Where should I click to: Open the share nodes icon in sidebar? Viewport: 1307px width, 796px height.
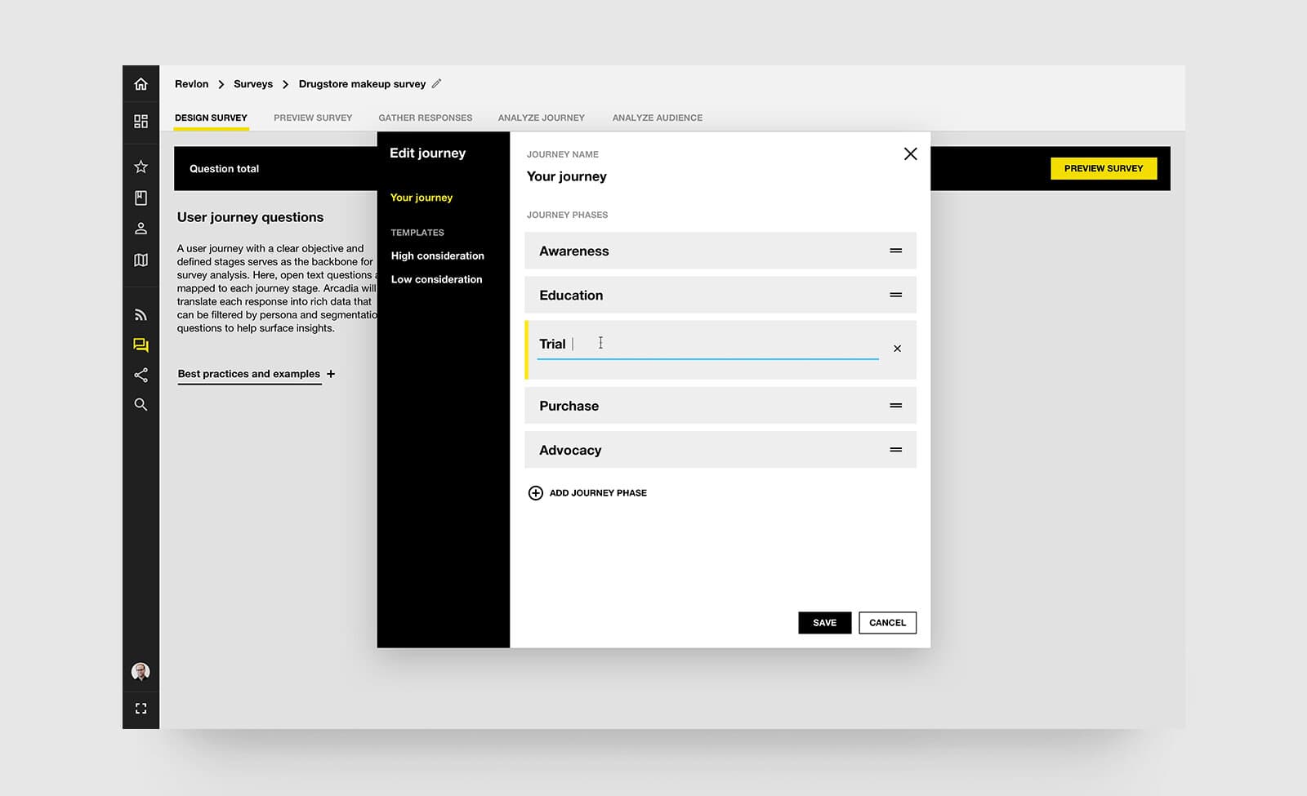(x=141, y=375)
